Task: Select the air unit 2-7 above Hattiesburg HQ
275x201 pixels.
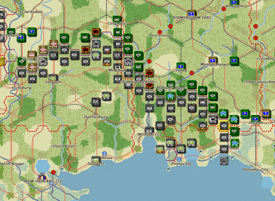Action: (106, 96)
